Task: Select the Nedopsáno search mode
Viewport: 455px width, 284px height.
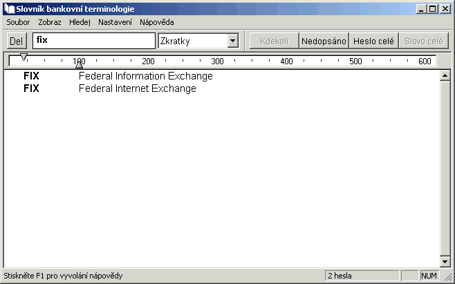Action: click(324, 41)
